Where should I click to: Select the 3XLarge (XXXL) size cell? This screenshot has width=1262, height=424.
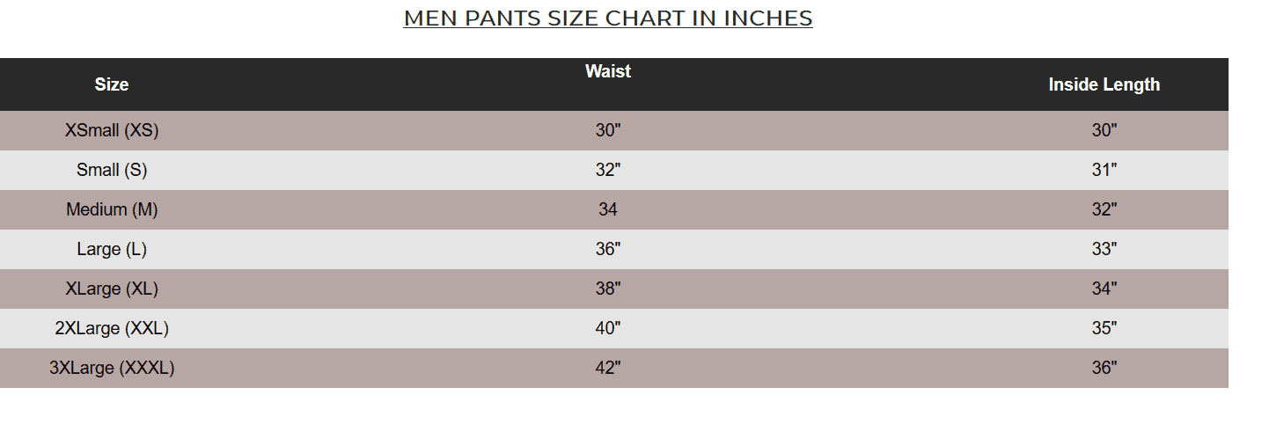tap(112, 368)
